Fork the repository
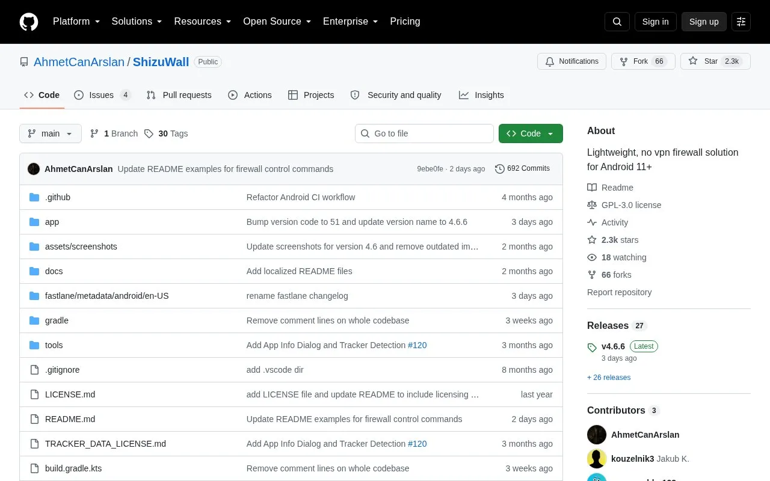 coord(643,61)
